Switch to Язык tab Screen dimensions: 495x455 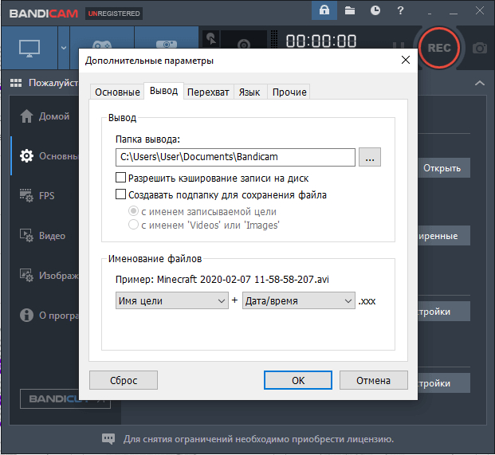click(249, 92)
